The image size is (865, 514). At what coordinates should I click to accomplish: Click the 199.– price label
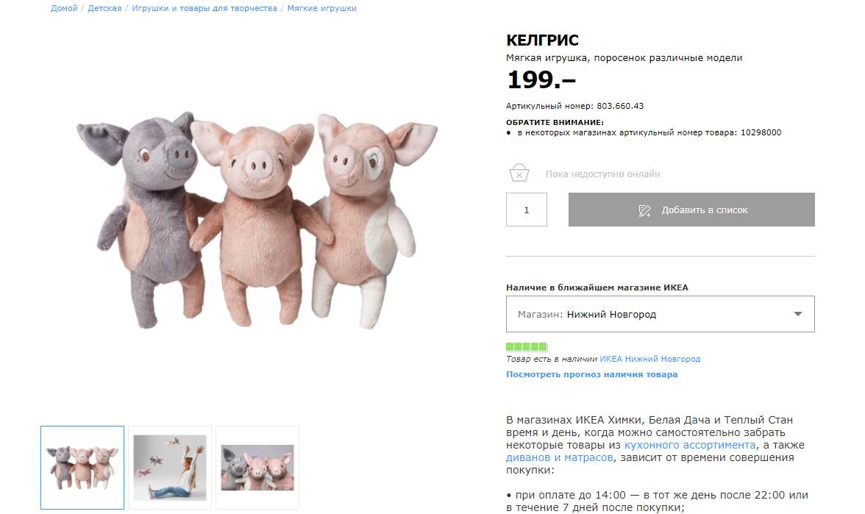(x=541, y=79)
